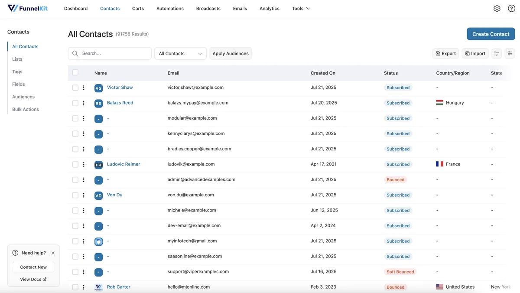Open the All Contacts filter dropdown
Screen dimensions: 520x293
pos(180,53)
